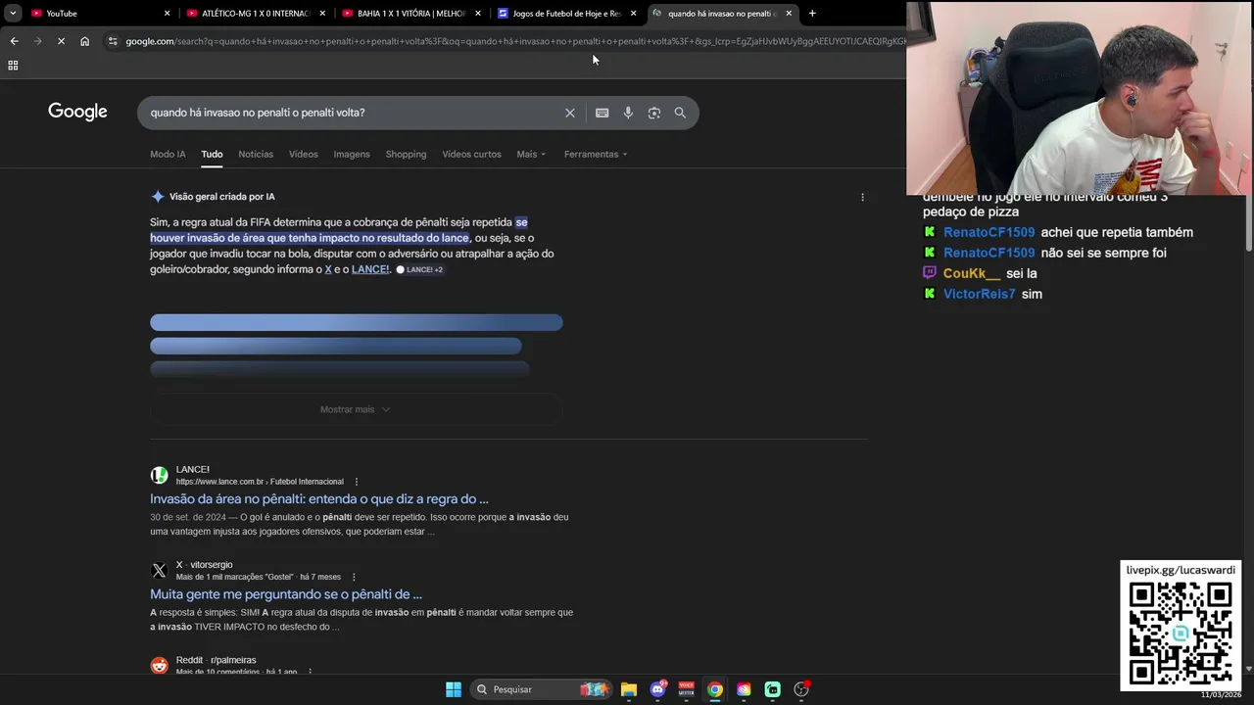1254x705 pixels.
Task: Open result Invasão da área no pênalti
Action: pyautogui.click(x=319, y=498)
